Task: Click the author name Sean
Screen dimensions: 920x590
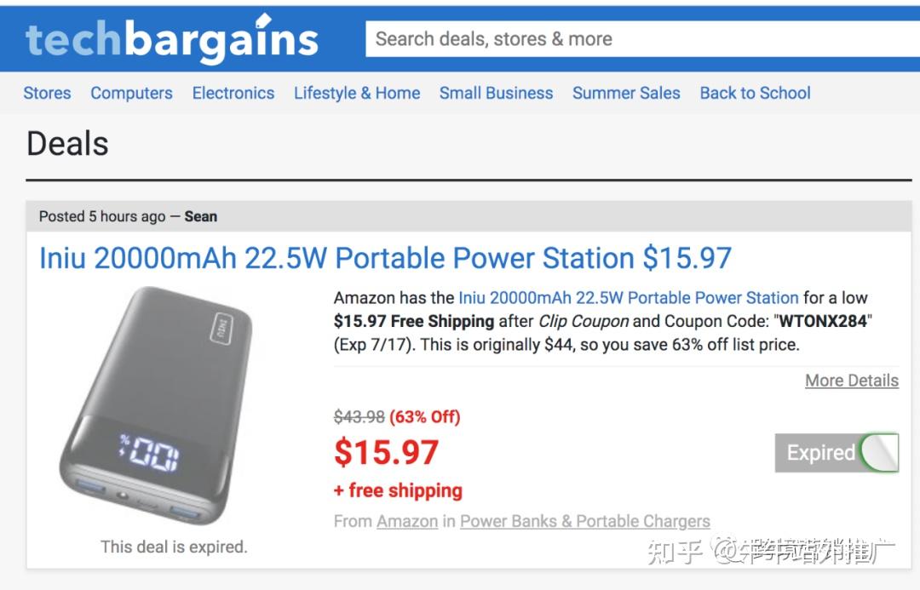Action: (x=201, y=216)
